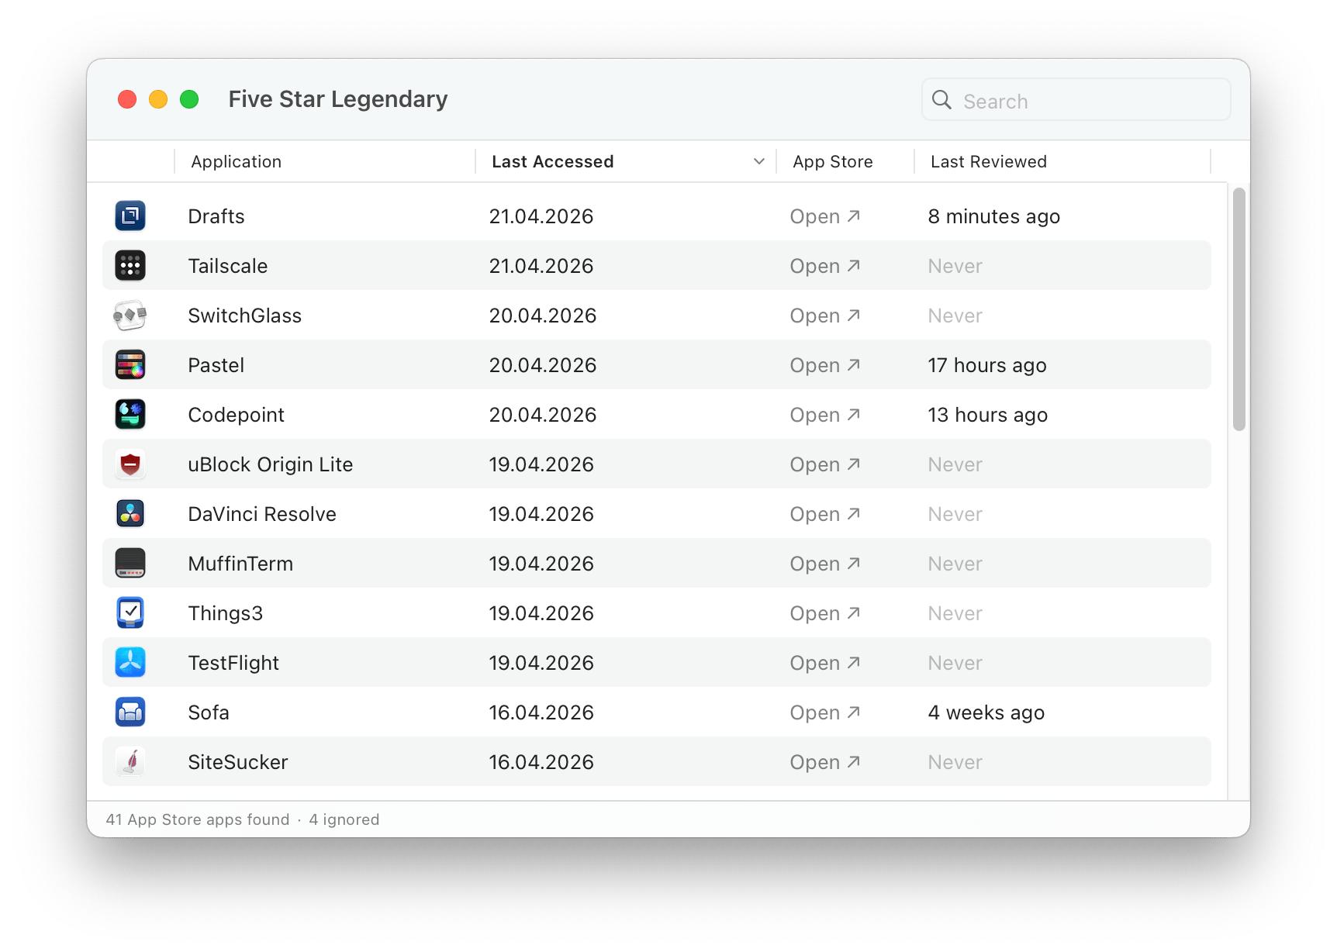This screenshot has width=1337, height=952.
Task: Click the vertical scrollbar thumb
Action: [1239, 309]
